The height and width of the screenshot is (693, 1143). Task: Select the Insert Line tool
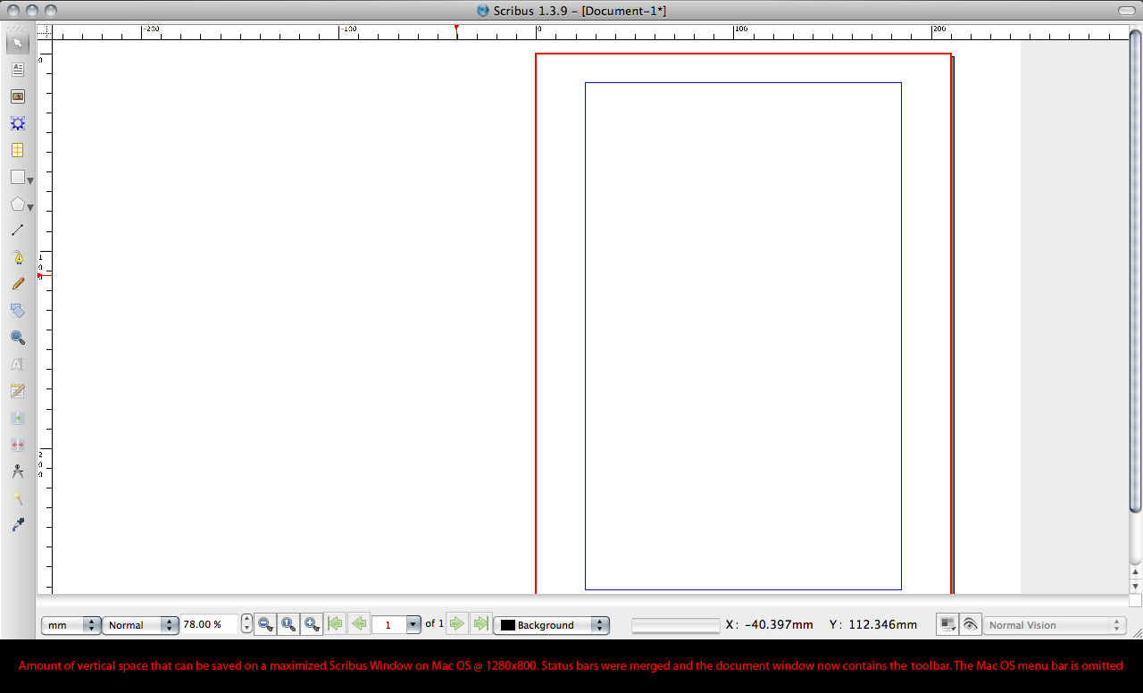coord(18,230)
